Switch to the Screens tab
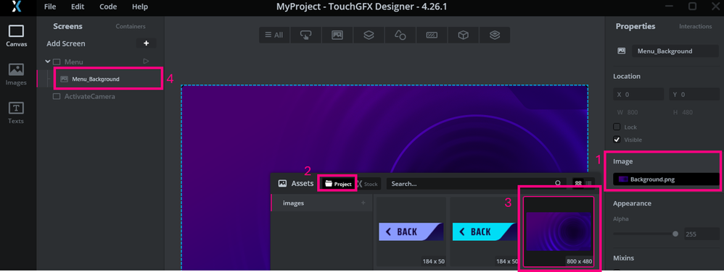 point(67,26)
